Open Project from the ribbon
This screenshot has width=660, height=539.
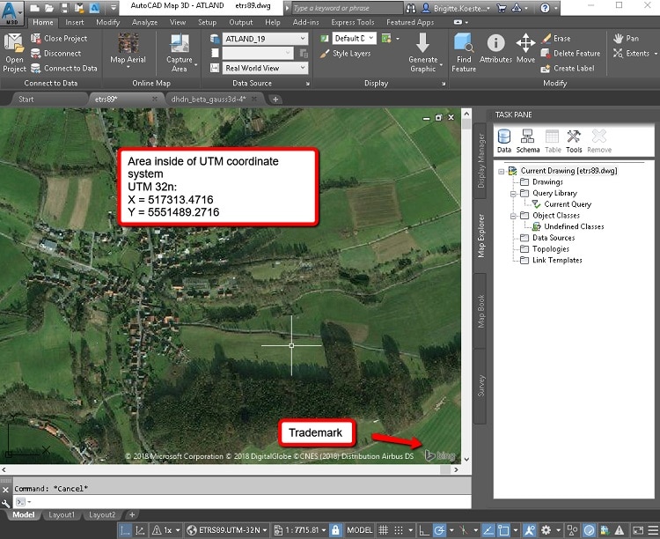pos(14,53)
